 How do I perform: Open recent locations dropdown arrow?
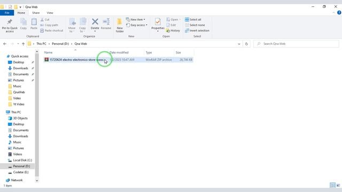coord(18,44)
